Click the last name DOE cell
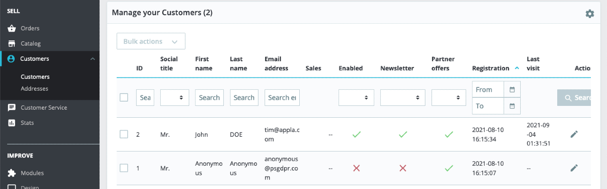This screenshot has width=607, height=189. 236,134
